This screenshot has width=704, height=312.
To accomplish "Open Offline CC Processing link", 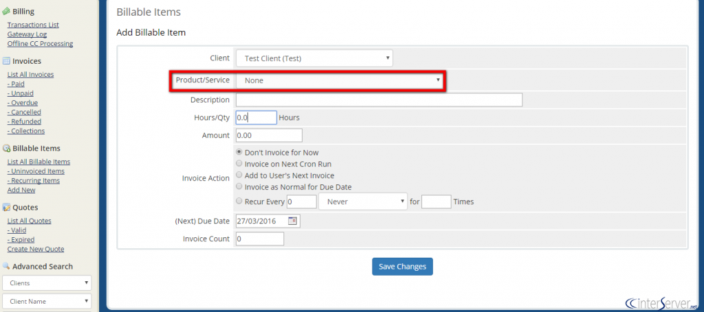I will point(40,43).
